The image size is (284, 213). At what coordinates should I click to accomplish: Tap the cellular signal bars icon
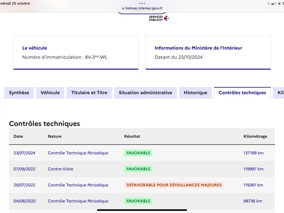pyautogui.click(x=274, y=4)
